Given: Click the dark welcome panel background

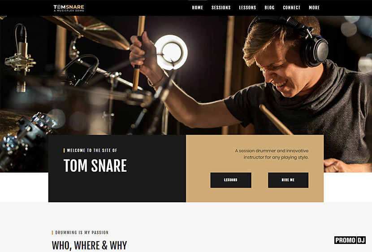Looking at the screenshot, I should click(x=117, y=187).
